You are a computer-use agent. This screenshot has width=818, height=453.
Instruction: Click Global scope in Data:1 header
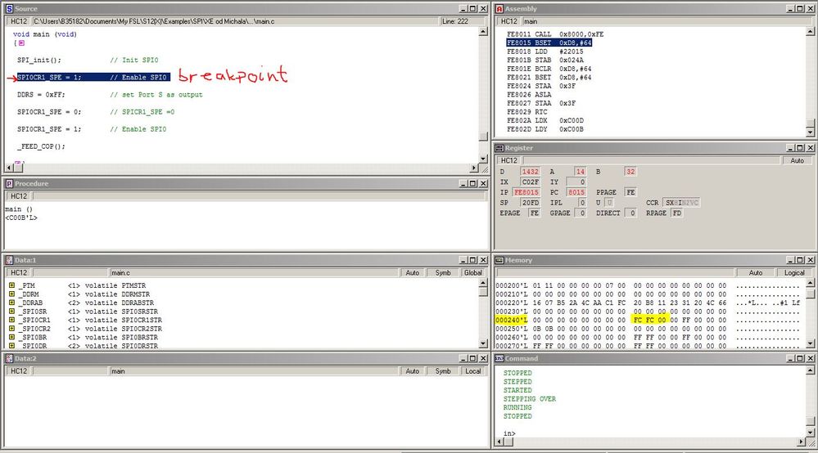click(473, 273)
